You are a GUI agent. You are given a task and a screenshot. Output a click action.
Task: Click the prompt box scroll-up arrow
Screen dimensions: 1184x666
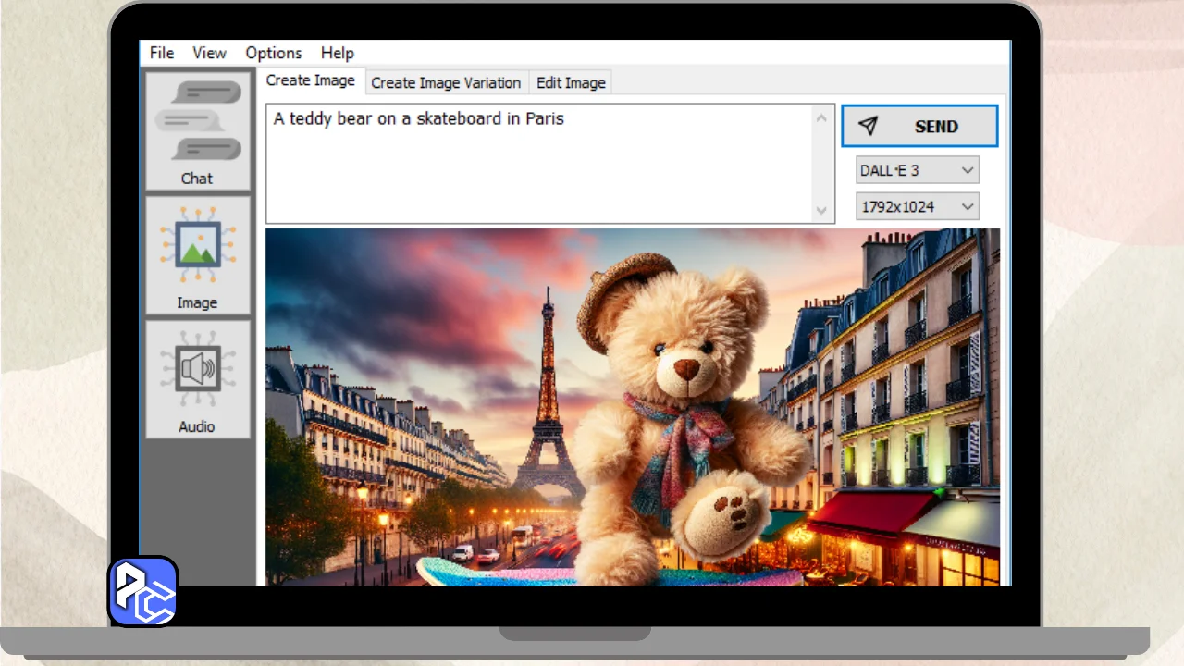click(x=821, y=117)
